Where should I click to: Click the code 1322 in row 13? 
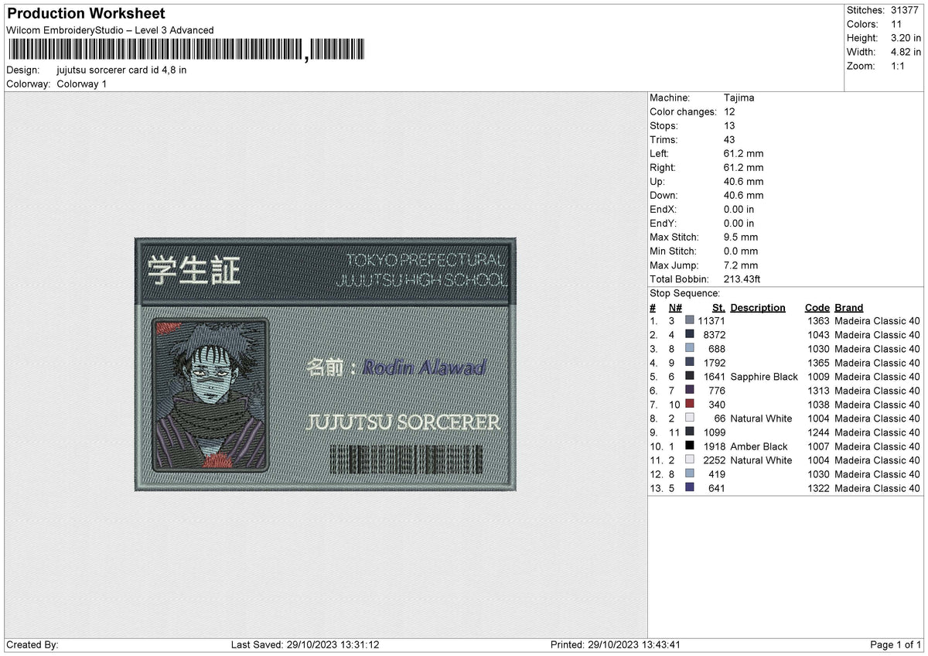pyautogui.click(x=817, y=488)
